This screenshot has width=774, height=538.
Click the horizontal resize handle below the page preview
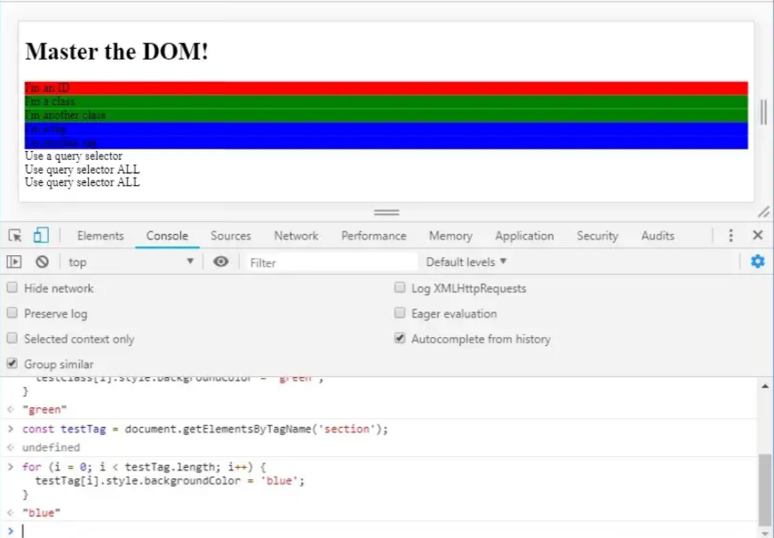click(387, 213)
